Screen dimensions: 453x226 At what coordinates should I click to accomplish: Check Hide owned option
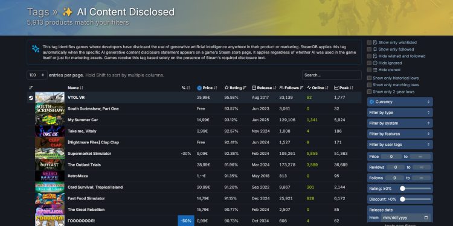(x=369, y=70)
